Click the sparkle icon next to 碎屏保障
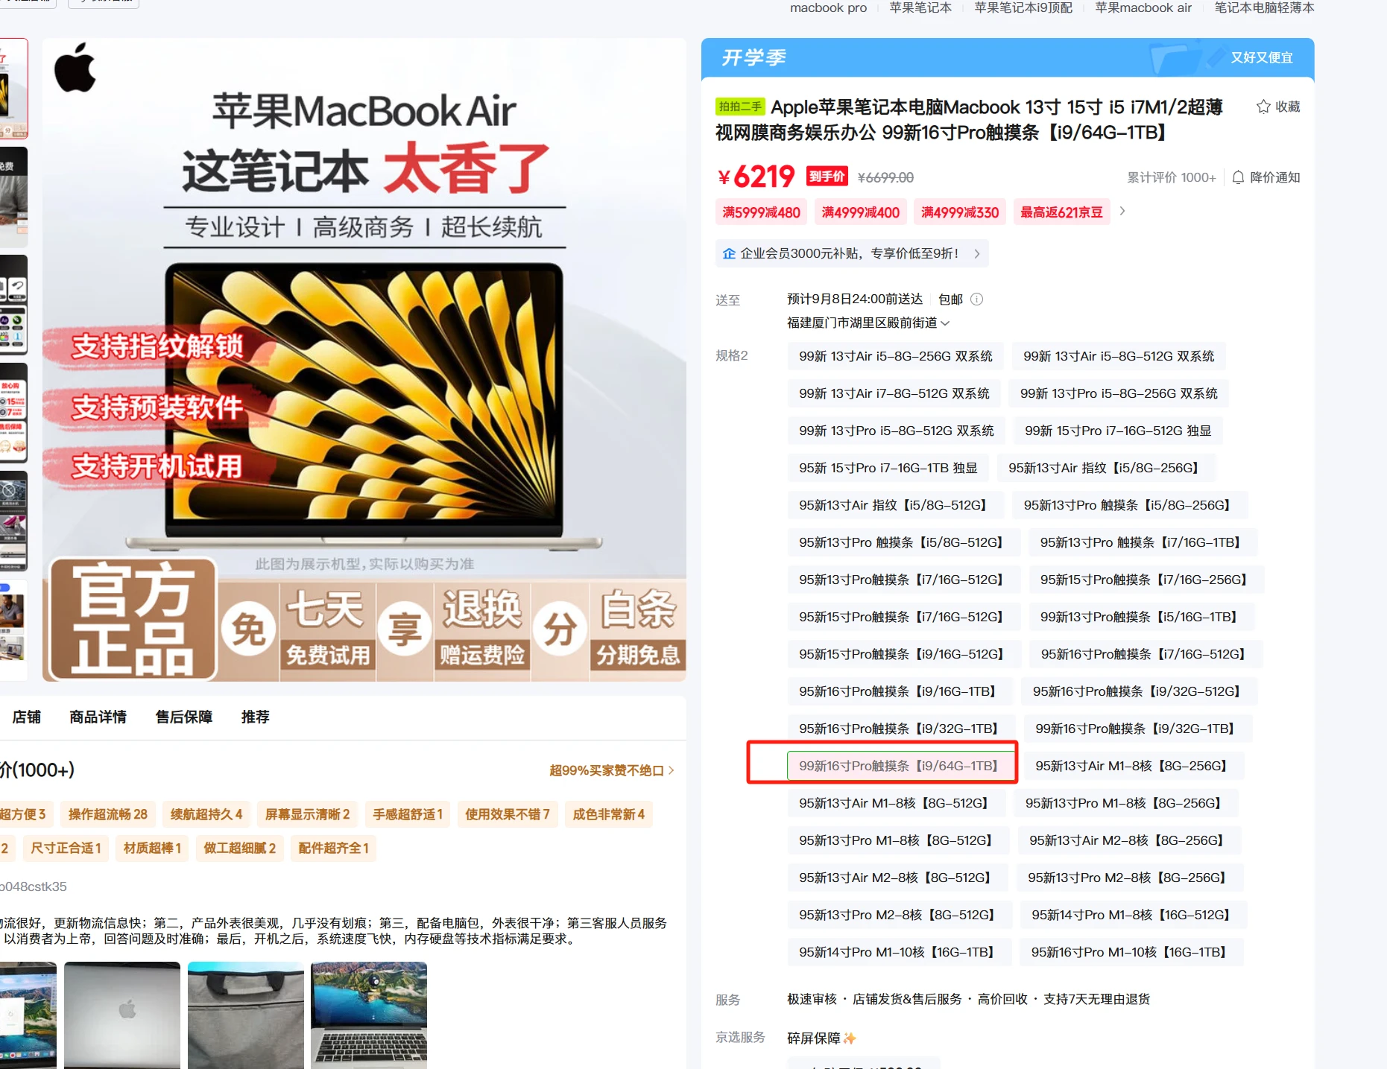 click(x=850, y=1038)
